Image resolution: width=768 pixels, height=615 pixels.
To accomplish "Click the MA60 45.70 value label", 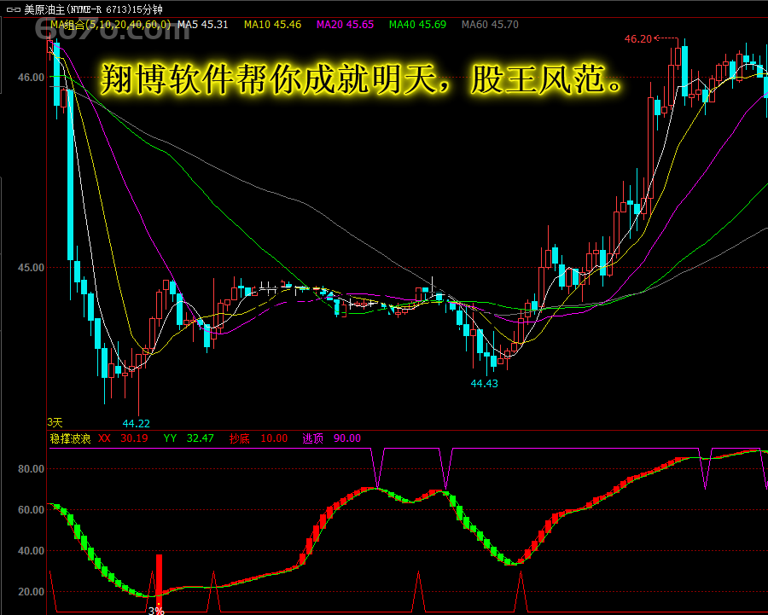I will click(490, 25).
